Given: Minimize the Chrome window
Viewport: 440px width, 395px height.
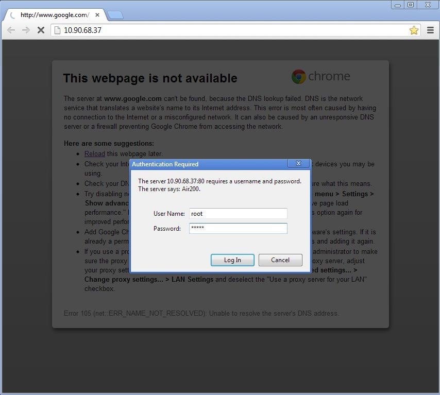Looking at the screenshot, I should pyautogui.click(x=398, y=5).
